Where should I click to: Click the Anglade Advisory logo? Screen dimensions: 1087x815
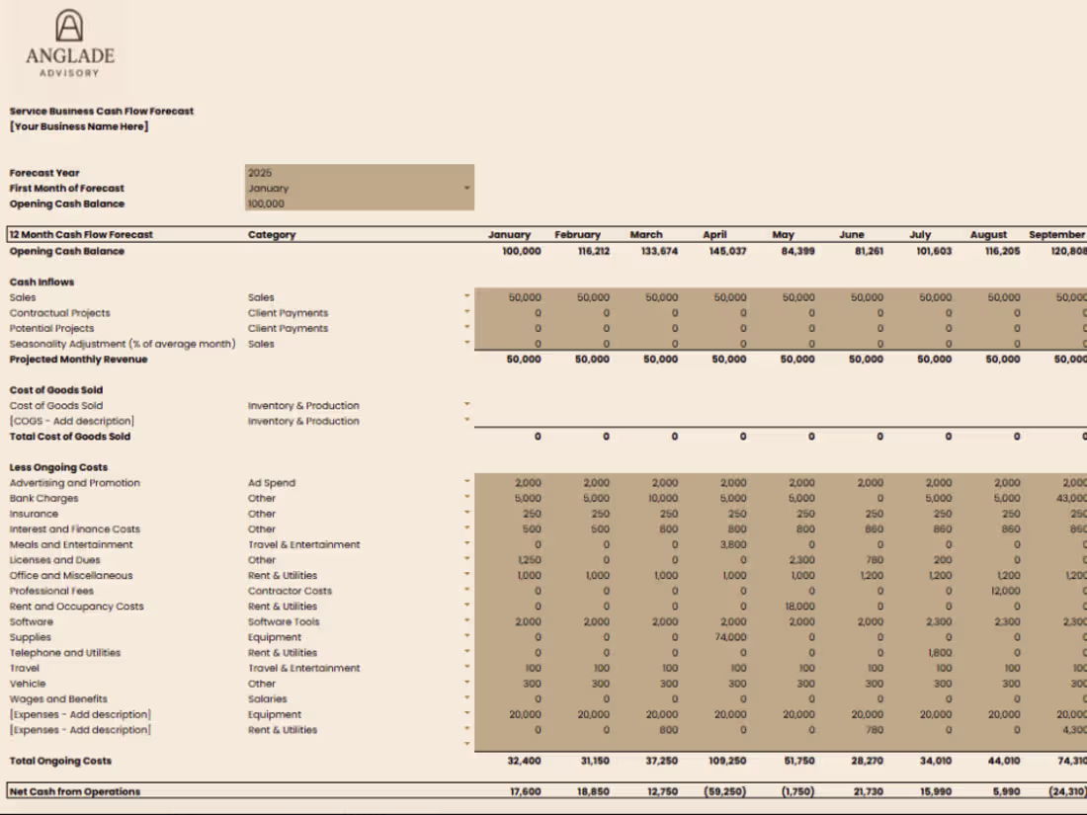[x=70, y=42]
